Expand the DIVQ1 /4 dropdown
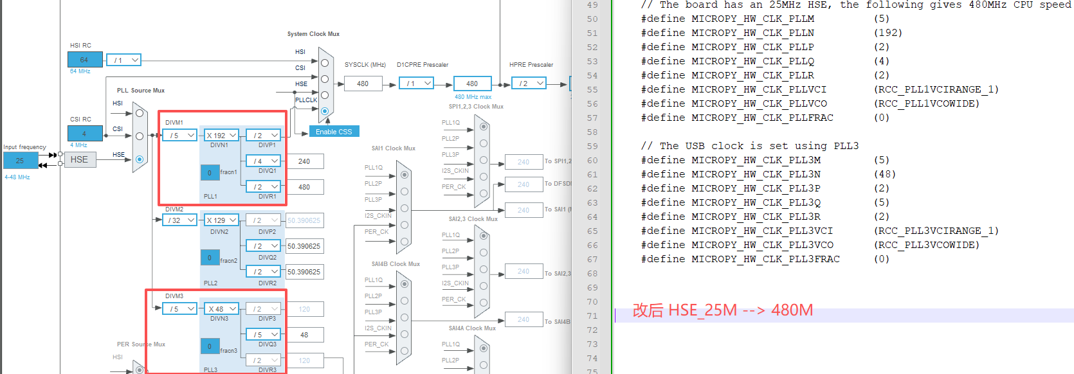This screenshot has width=1074, height=374. [x=264, y=161]
